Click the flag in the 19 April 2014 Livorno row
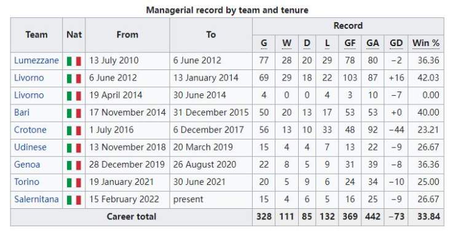 [x=74, y=96]
